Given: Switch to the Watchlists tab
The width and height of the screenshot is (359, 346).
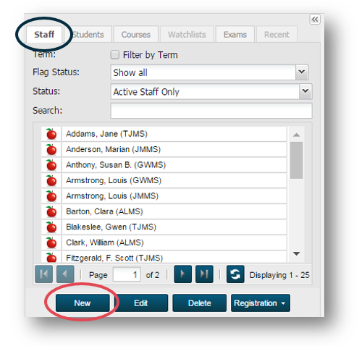Looking at the screenshot, I should [x=187, y=34].
